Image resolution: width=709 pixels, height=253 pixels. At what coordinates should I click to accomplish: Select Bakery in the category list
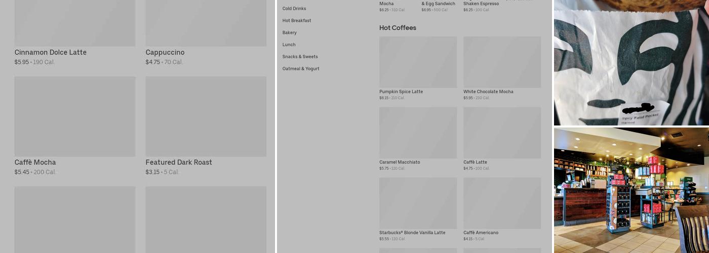pyautogui.click(x=290, y=33)
